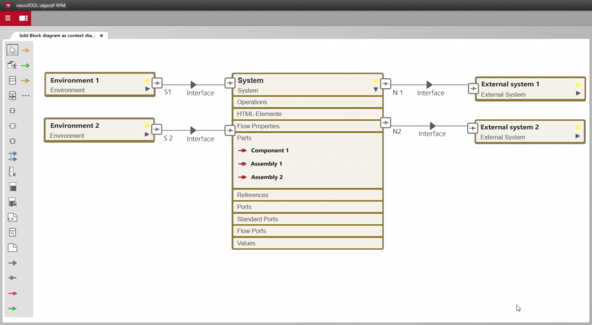This screenshot has height=325, width=592.
Task: Select the bdd Block diagram tab
Action: coord(58,35)
